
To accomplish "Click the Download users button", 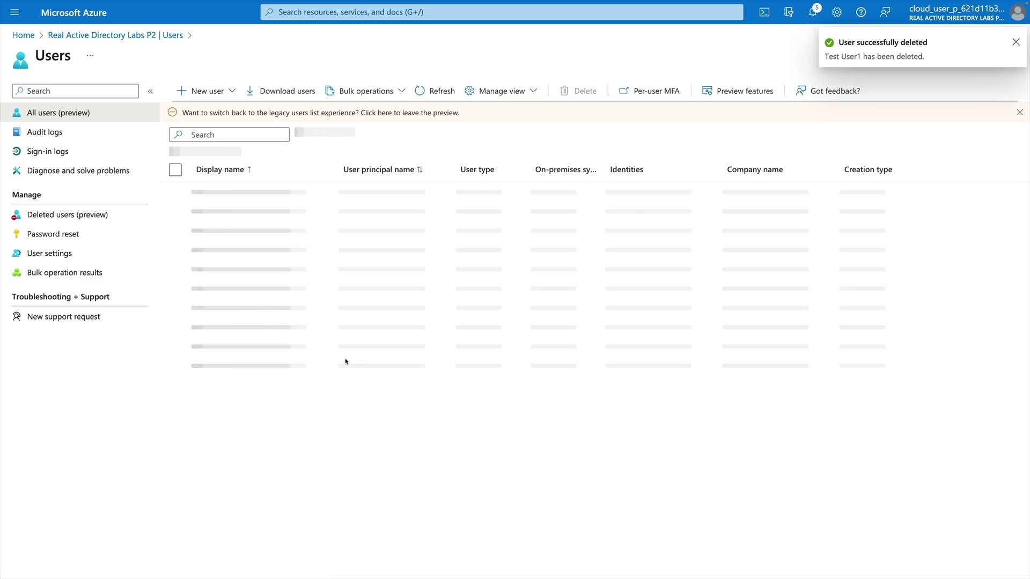I will (281, 91).
